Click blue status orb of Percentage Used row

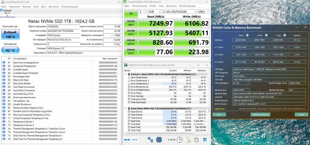pos(4,76)
